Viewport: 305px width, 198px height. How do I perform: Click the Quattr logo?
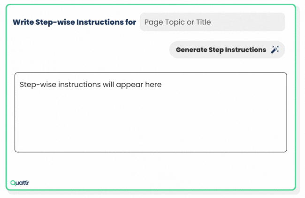[x=20, y=183]
